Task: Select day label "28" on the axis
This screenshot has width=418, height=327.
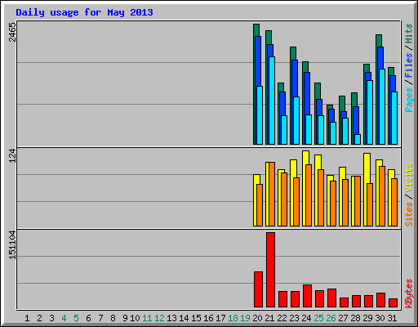Action: pyautogui.click(x=355, y=318)
